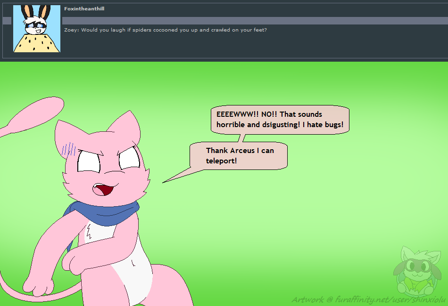Image resolution: width=448 pixels, height=306 pixels.
Task: Click the 'EEEEWWW!! NO!!' speech bubble text
Action: [280, 120]
